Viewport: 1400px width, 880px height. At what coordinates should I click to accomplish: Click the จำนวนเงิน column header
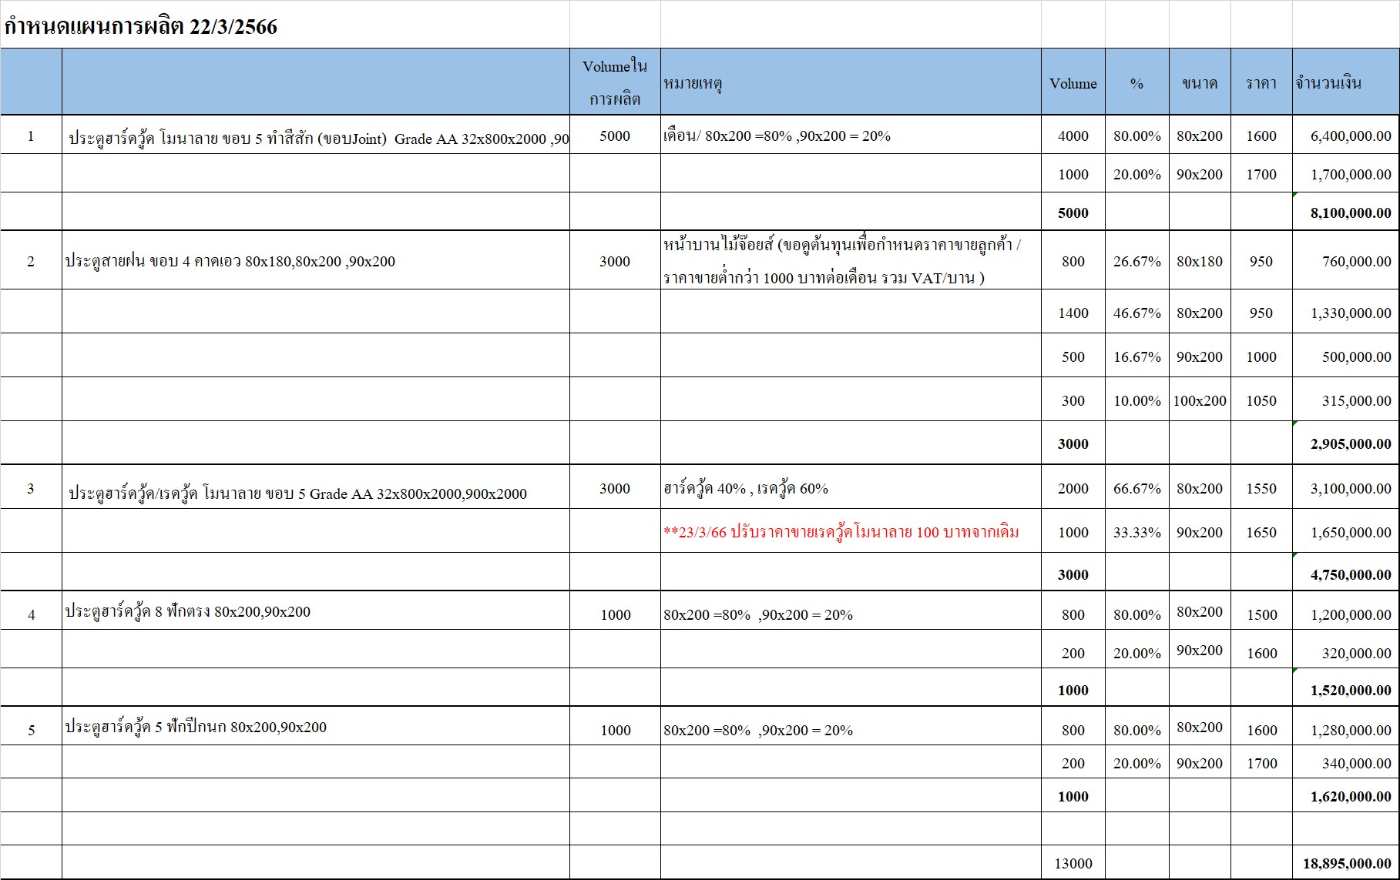(x=1329, y=83)
